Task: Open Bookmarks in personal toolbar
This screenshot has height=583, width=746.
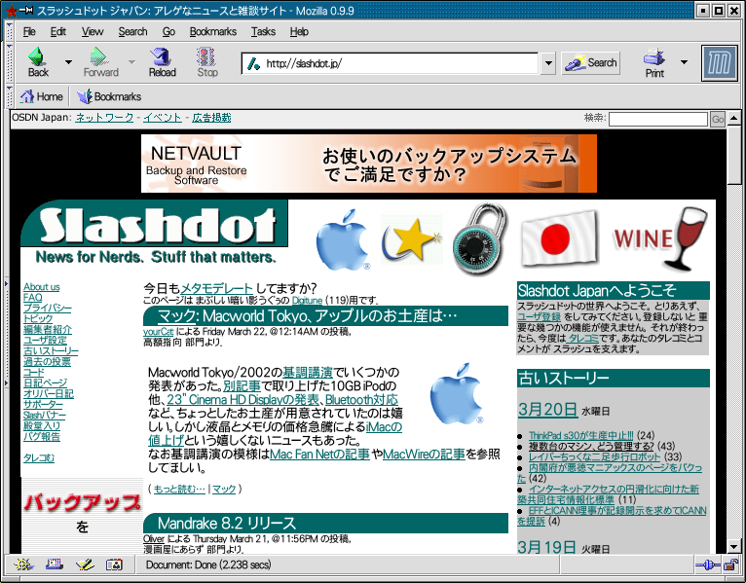Action: coord(109,96)
